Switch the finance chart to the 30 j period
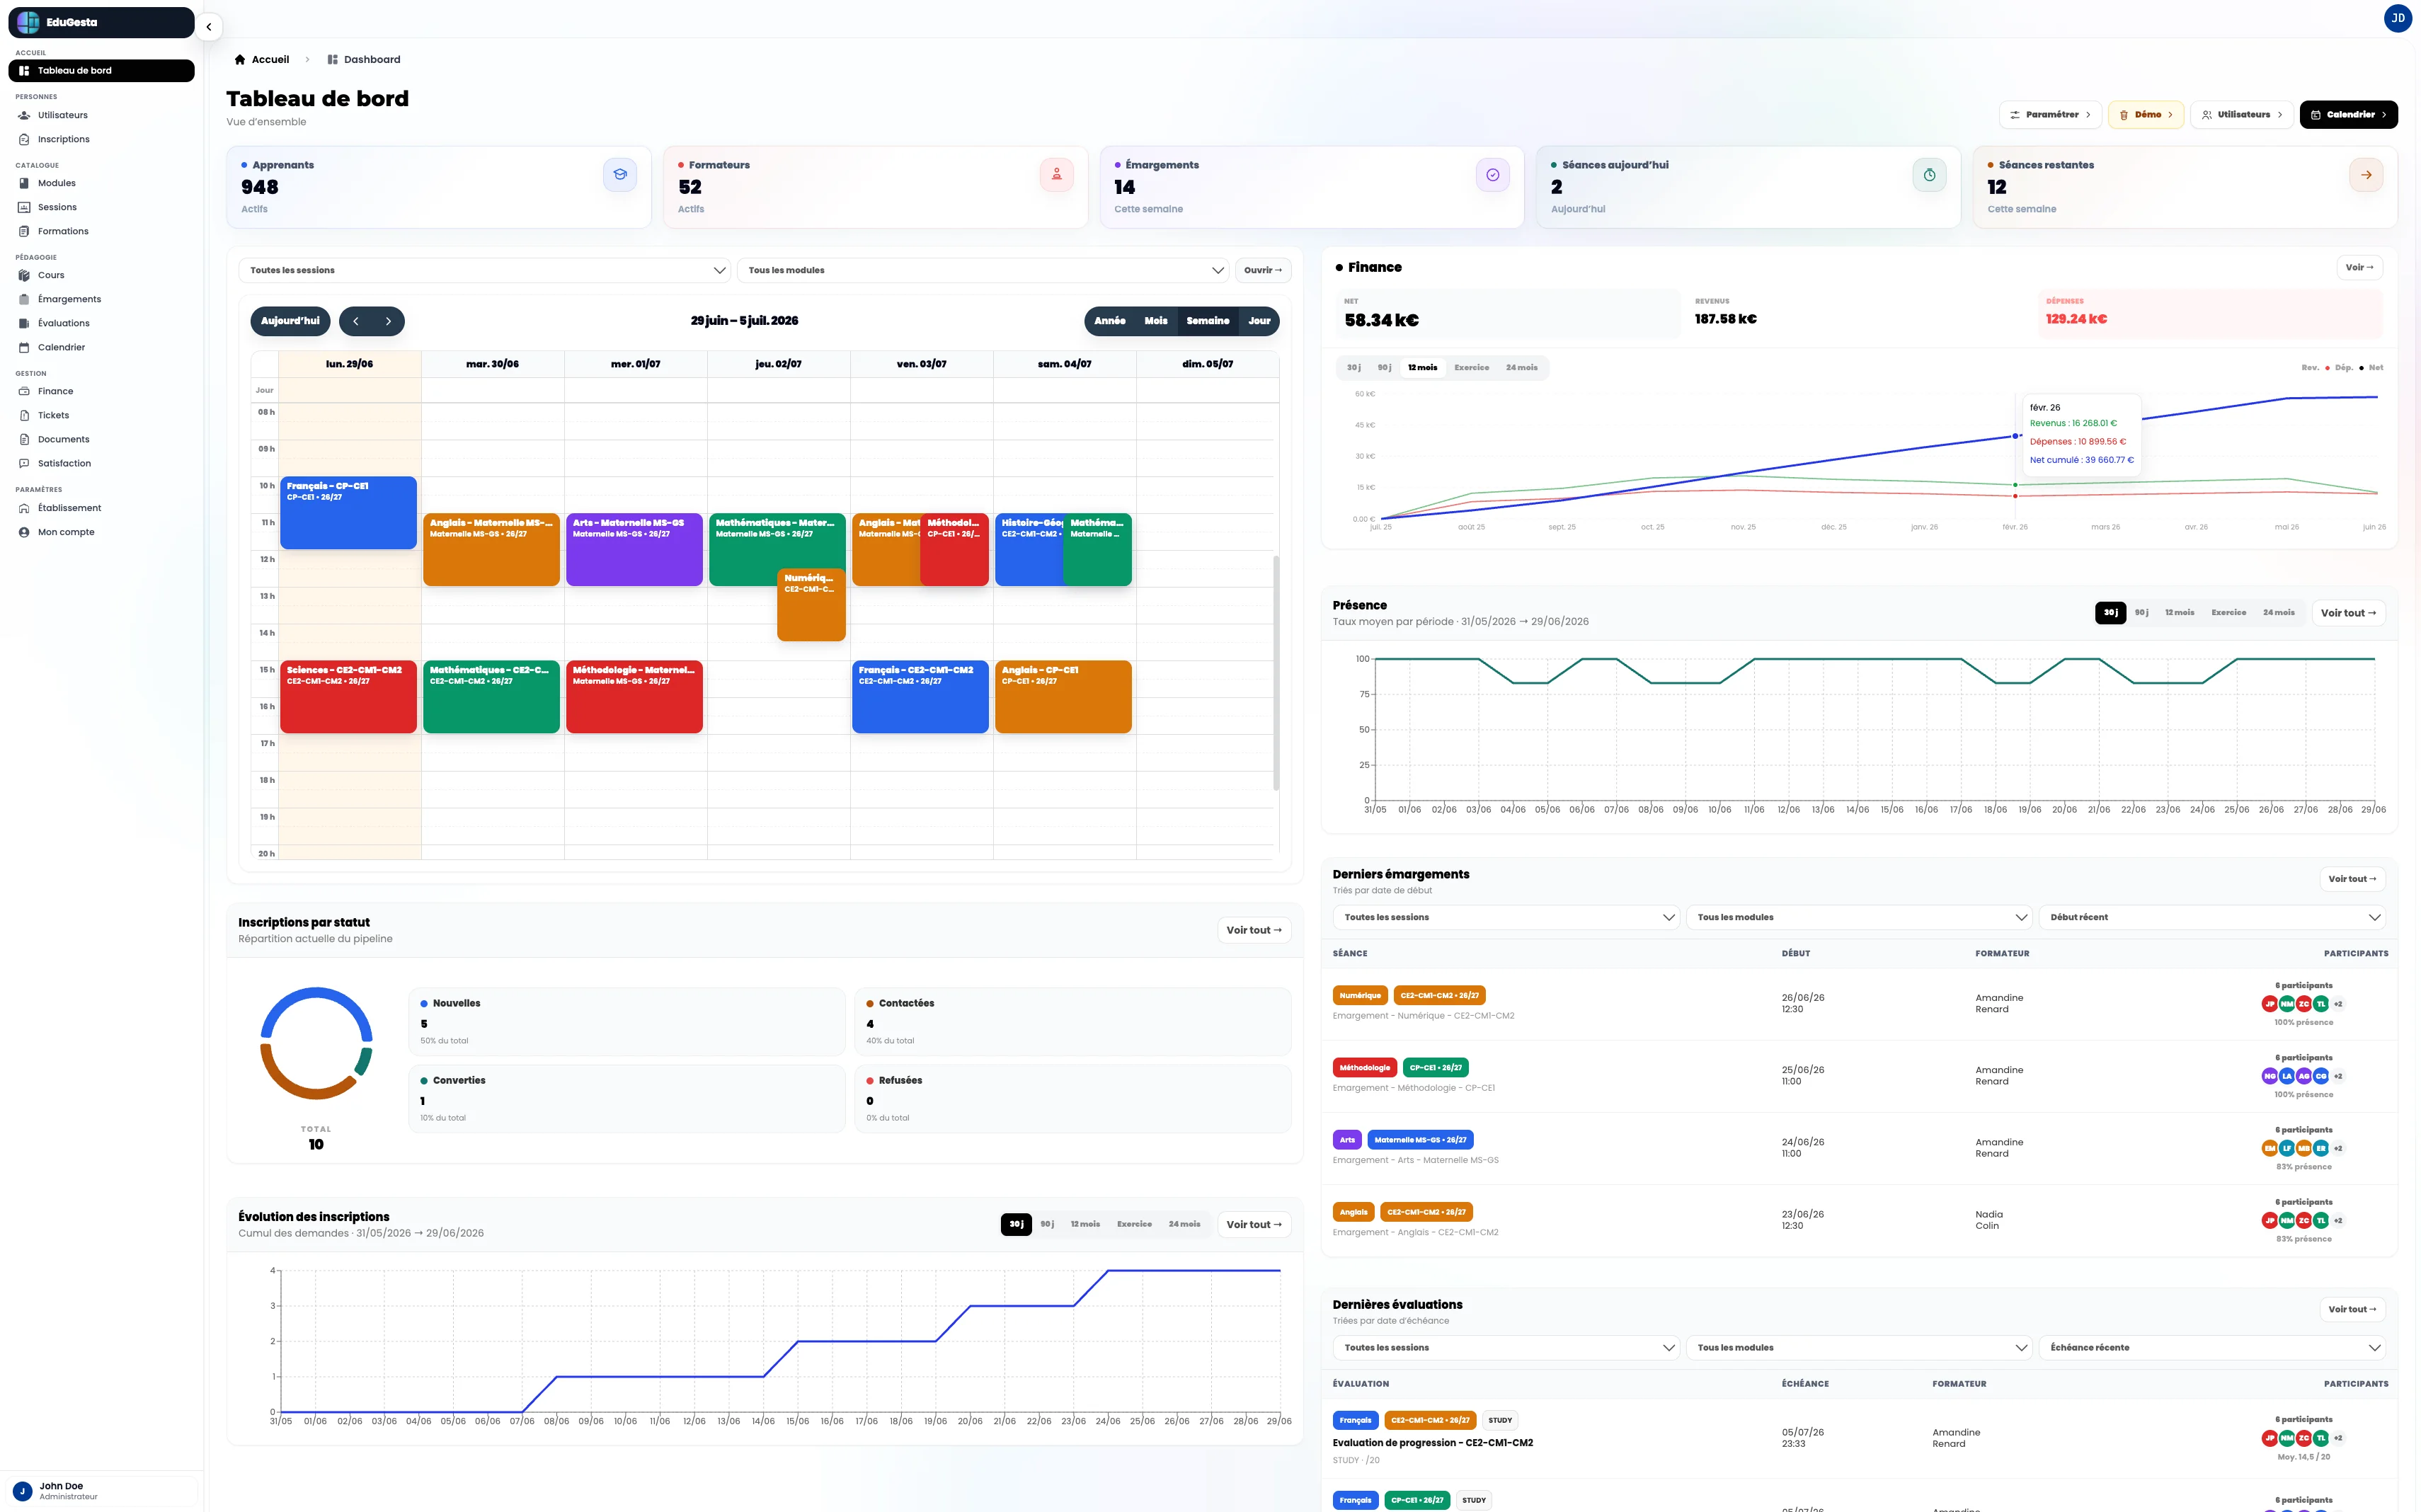The width and height of the screenshot is (2421, 1512). tap(1353, 368)
